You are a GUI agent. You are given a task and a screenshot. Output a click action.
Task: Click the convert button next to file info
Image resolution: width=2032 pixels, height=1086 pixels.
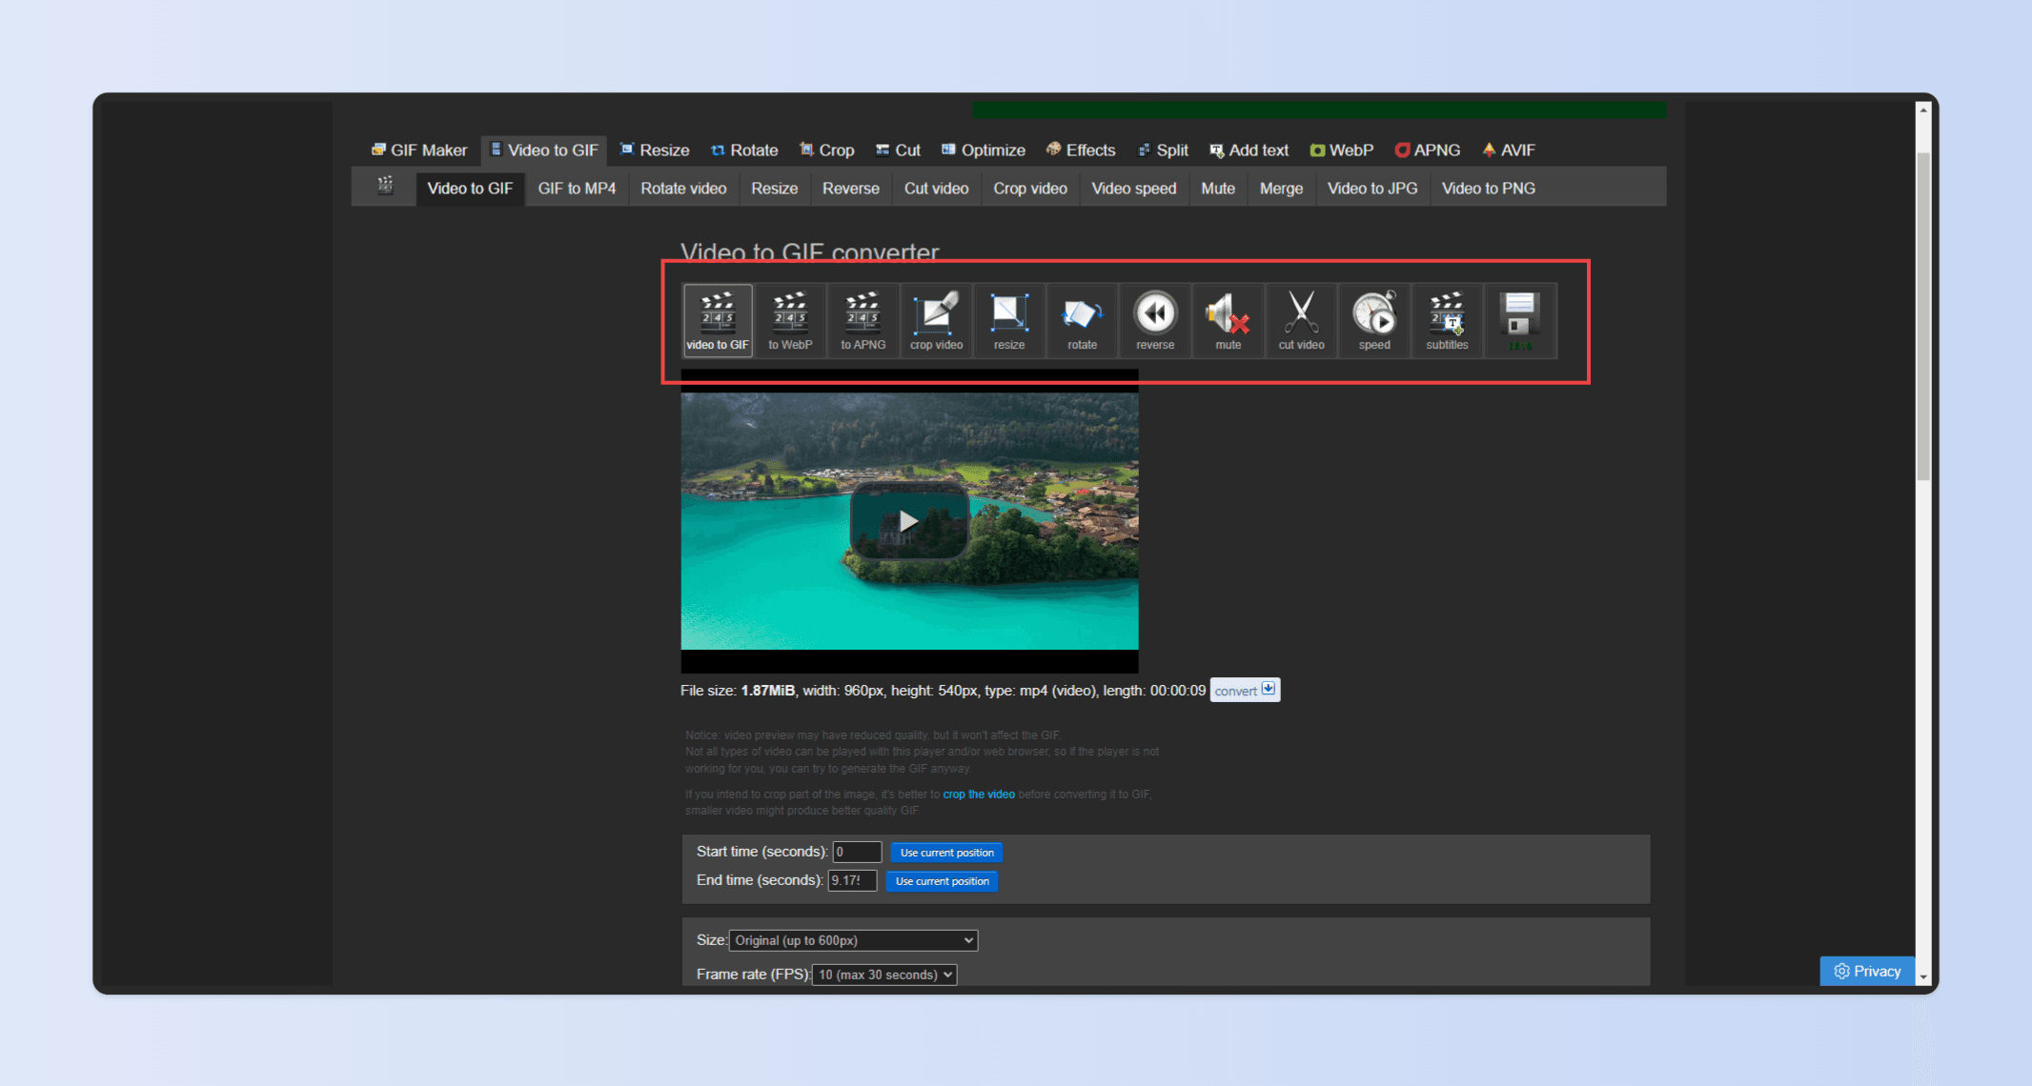1242,690
